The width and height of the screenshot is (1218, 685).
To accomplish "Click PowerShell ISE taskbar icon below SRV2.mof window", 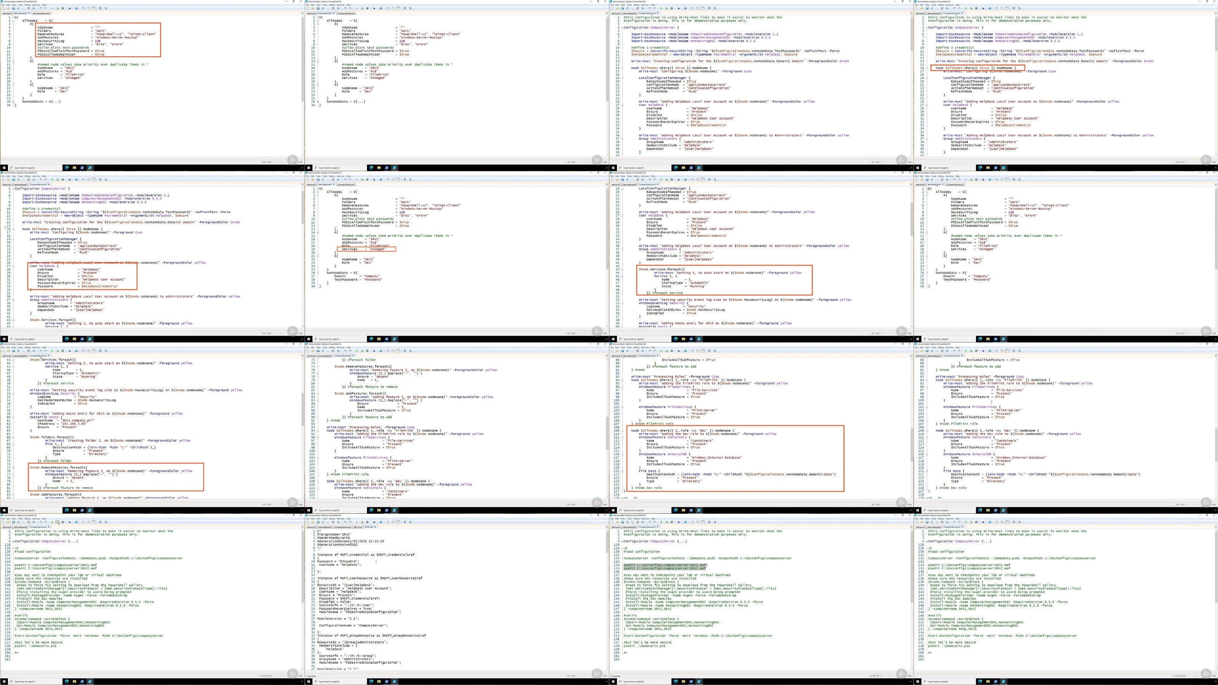I will point(394,682).
